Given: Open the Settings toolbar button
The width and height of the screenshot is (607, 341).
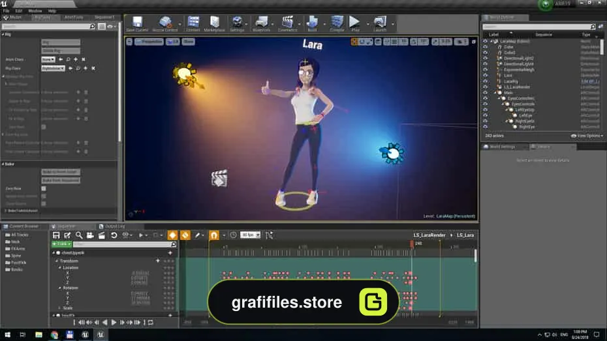Looking at the screenshot, I should click(237, 24).
